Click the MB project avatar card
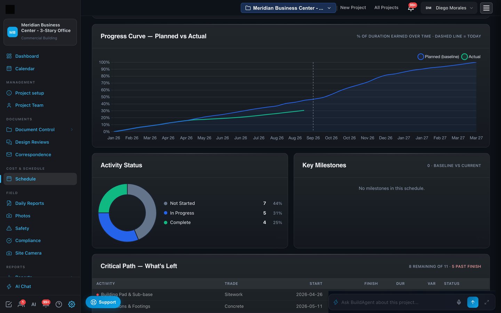 point(40,32)
